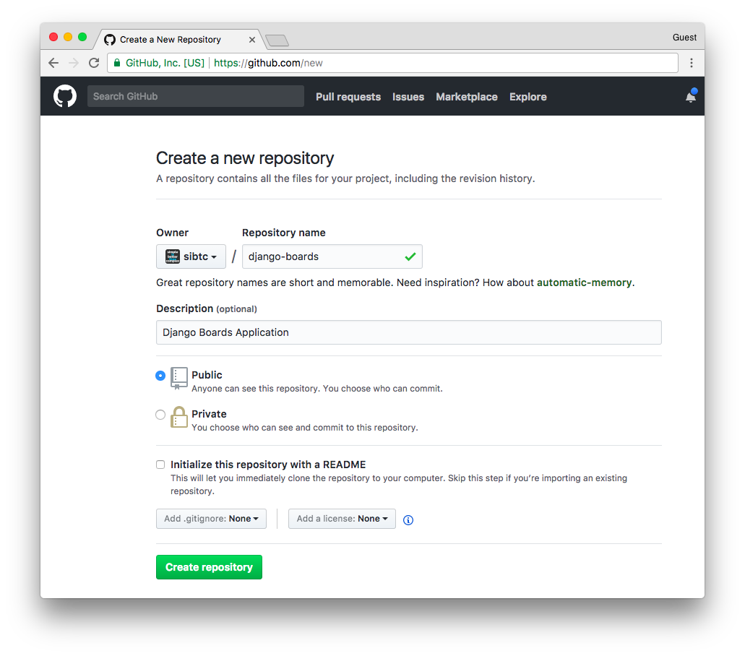Click the sibtc owner avatar icon
This screenshot has height=656, width=745.
[173, 256]
